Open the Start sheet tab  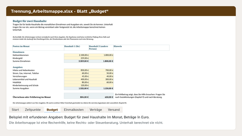click(15, 110)
